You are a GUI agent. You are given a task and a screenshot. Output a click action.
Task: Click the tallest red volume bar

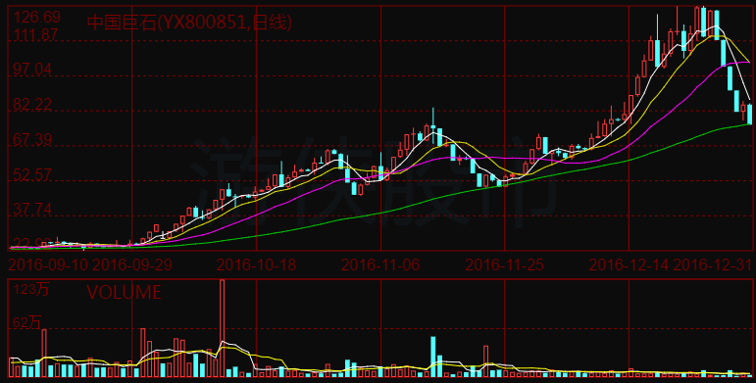pyautogui.click(x=222, y=328)
